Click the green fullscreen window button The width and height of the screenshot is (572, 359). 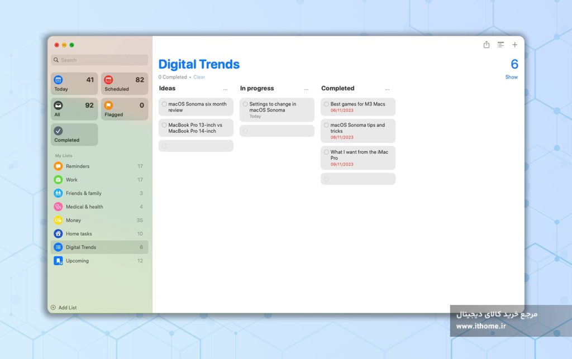(x=72, y=45)
